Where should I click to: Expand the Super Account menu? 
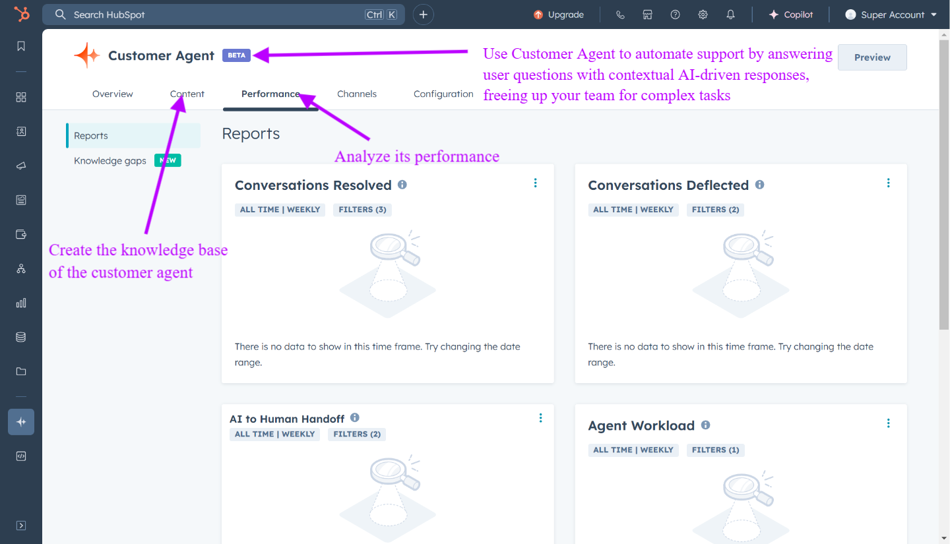point(891,14)
